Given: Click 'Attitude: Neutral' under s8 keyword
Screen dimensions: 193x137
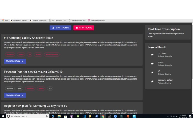Looking at the screenshot, I should (x=164, y=74).
